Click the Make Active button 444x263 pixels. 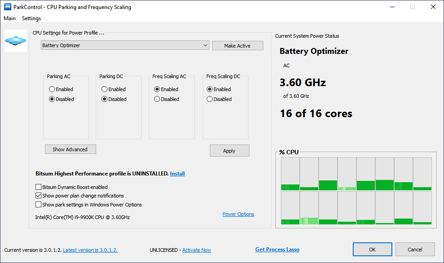coord(238,45)
